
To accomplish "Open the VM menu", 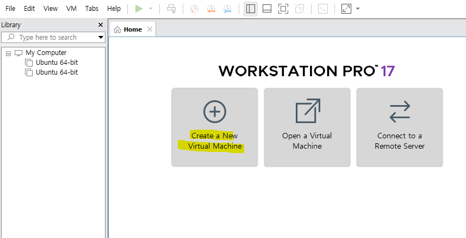I will point(71,8).
